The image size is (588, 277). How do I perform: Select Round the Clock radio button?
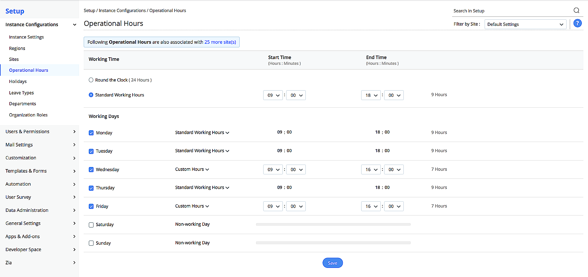(x=91, y=80)
